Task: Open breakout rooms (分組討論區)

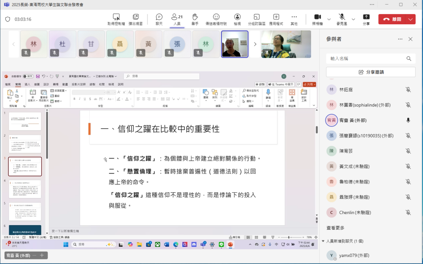Action: pos(257,19)
